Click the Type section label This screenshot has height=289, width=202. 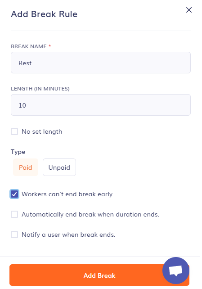pos(18,152)
